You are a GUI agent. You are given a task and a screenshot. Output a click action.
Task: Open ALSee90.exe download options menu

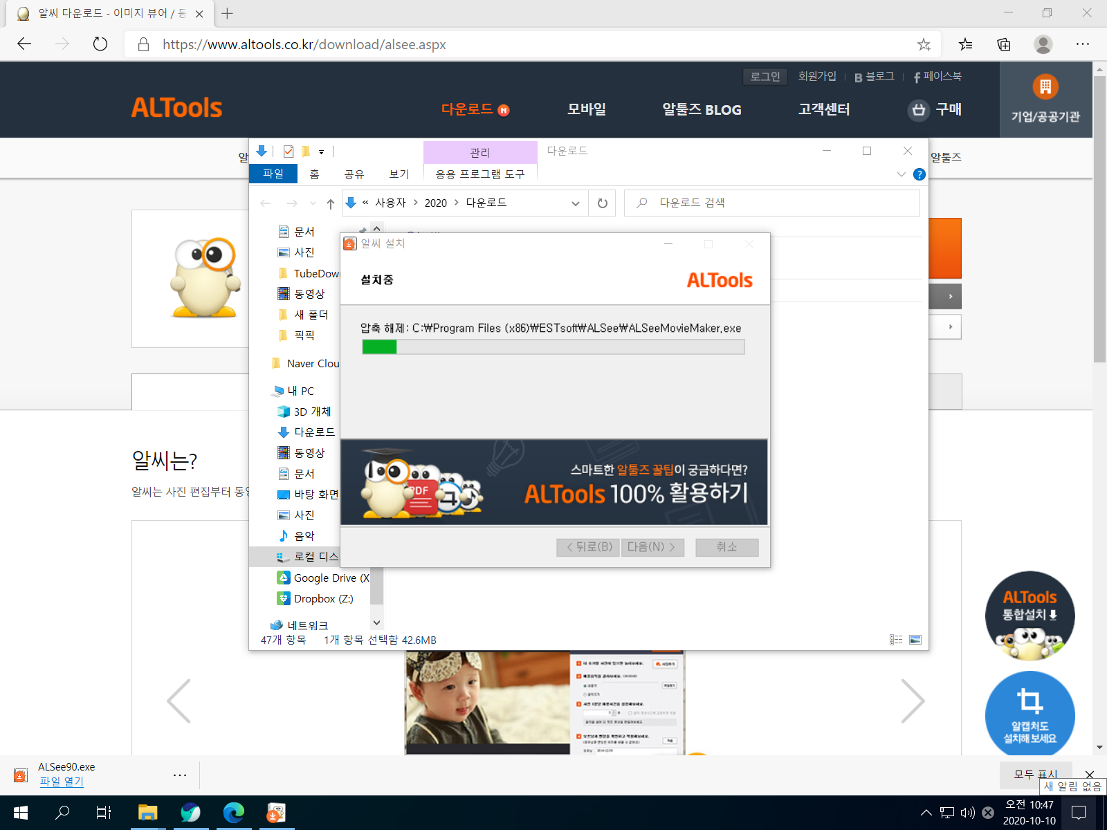tap(180, 775)
